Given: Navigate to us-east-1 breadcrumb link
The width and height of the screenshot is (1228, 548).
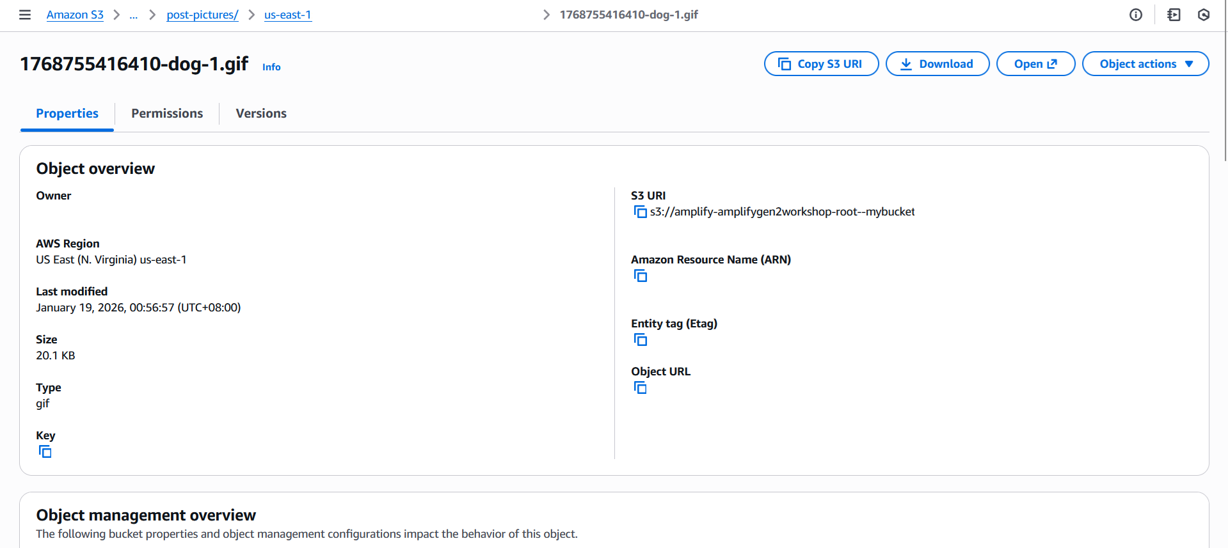Looking at the screenshot, I should [288, 15].
